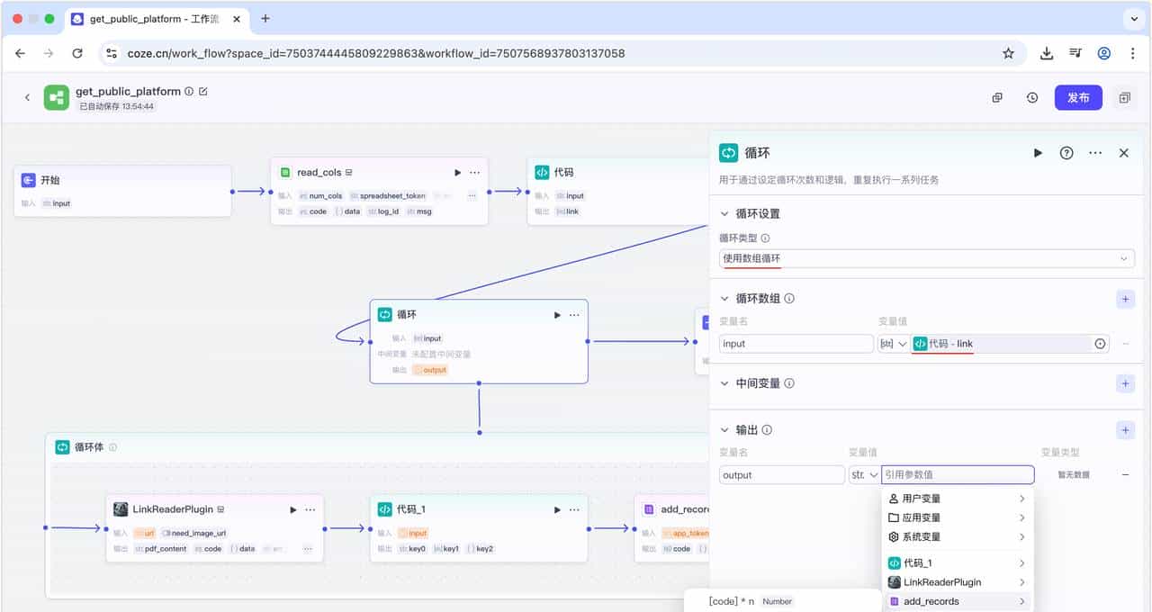
Task: Click the duplicate icon left of the history icon
Action: 996,97
